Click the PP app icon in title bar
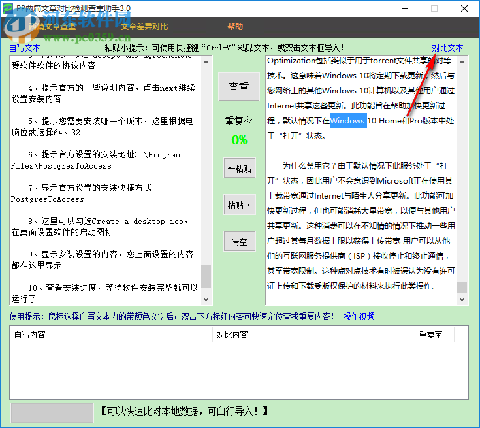Viewport: 480px width, 428px height. [8, 8]
